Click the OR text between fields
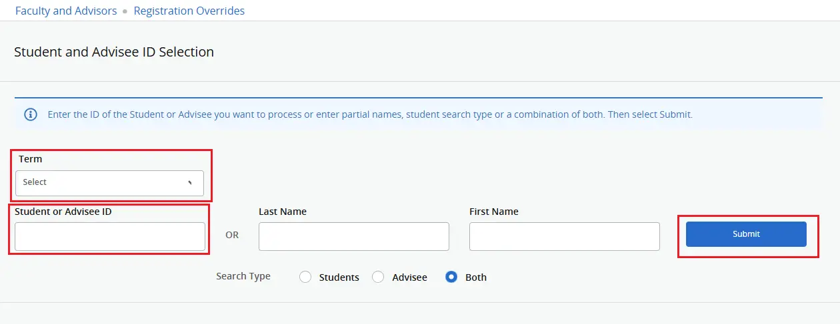 coord(232,235)
